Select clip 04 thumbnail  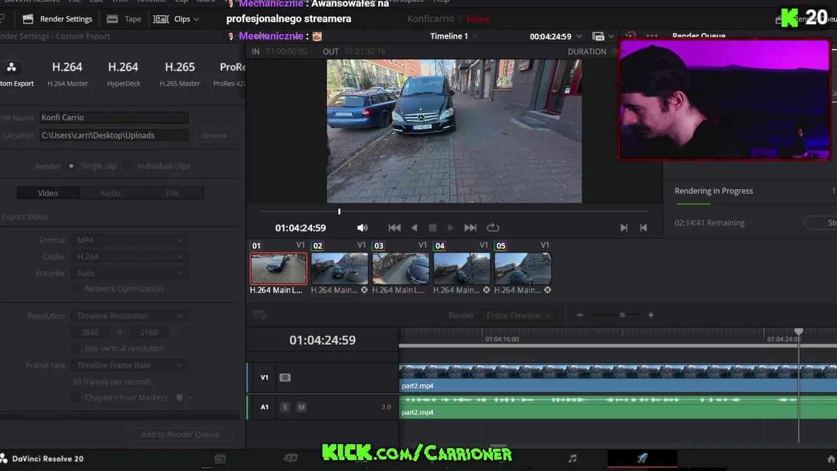462,268
